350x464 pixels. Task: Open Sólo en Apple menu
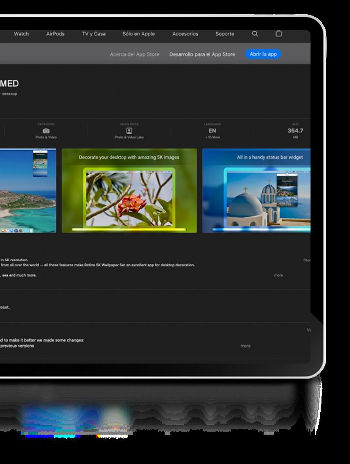tap(139, 34)
